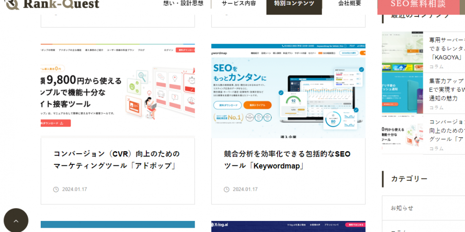Click コラム tag under KAGOYA article

436,67
